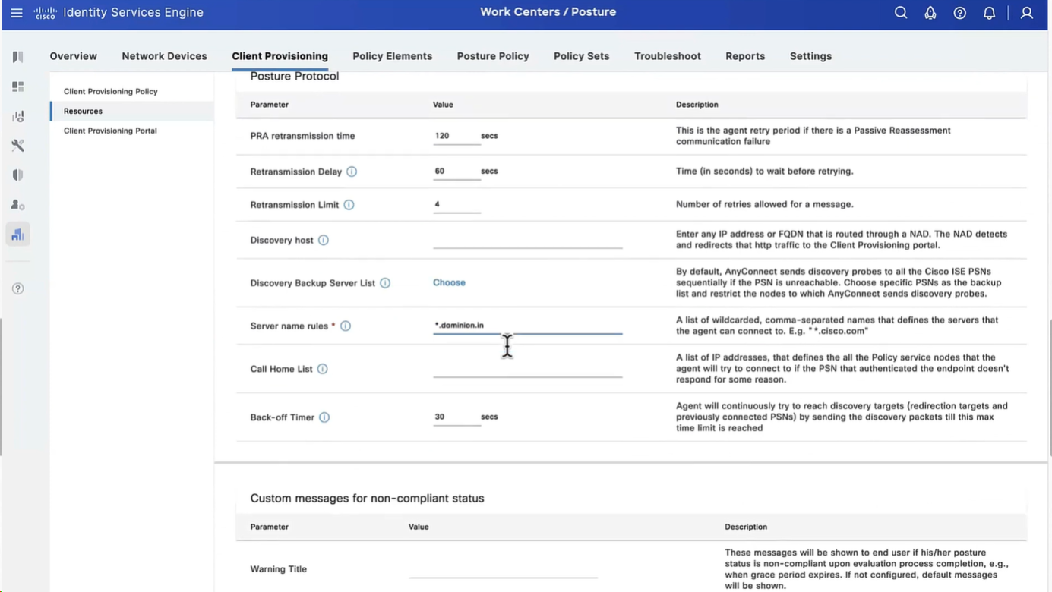1052x592 pixels.
Task: Switch to the Policy Elements tab
Action: (392, 56)
